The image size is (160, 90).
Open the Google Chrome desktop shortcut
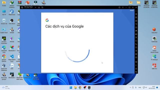click(4, 58)
